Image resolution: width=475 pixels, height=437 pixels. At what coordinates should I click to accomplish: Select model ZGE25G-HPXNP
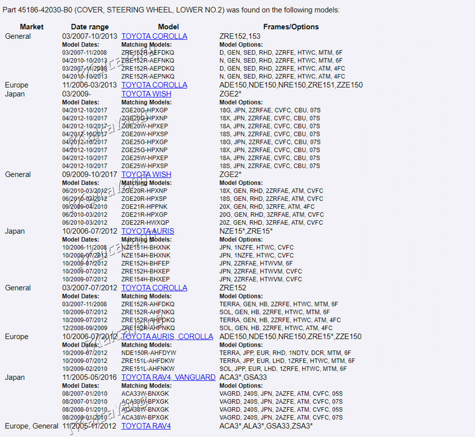pos(144,150)
